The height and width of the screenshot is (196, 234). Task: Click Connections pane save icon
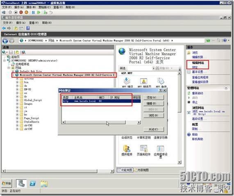click(x=11, y=52)
